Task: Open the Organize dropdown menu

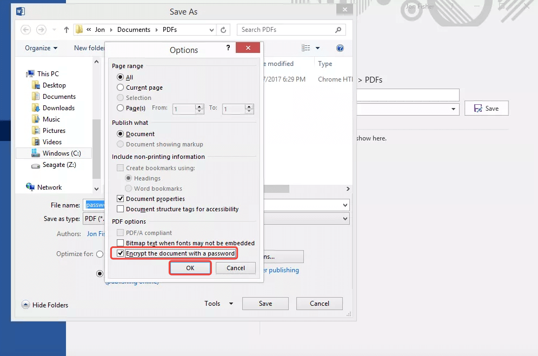Action: [x=41, y=48]
